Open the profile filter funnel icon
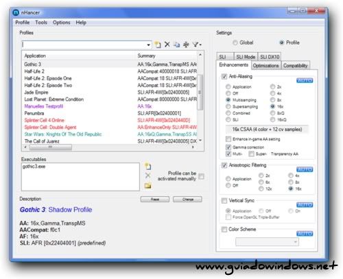 point(196,45)
